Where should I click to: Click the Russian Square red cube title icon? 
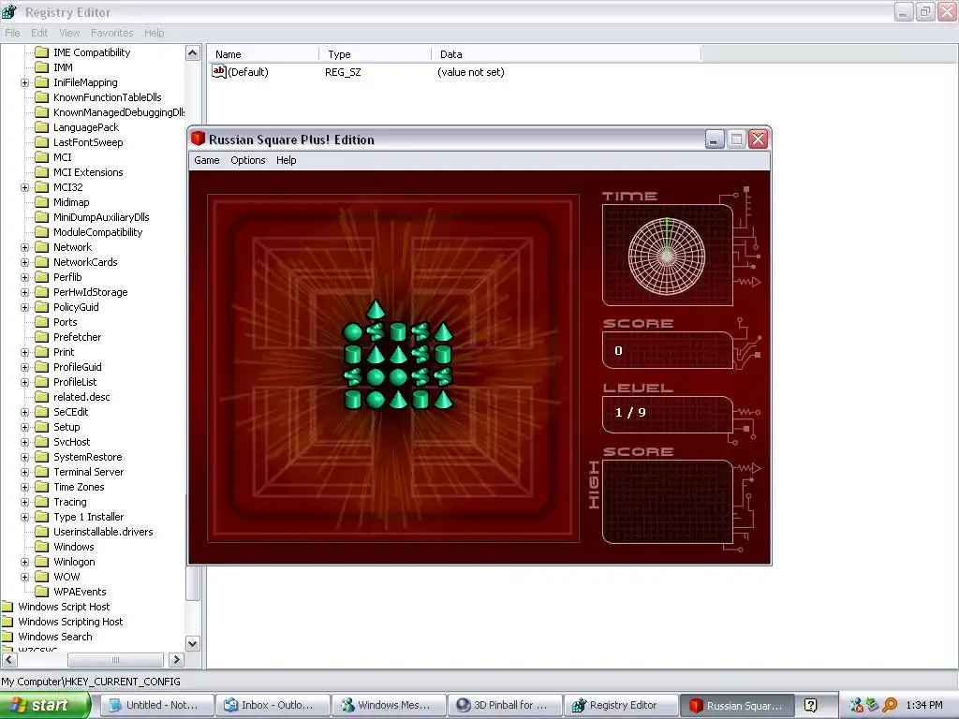point(198,139)
